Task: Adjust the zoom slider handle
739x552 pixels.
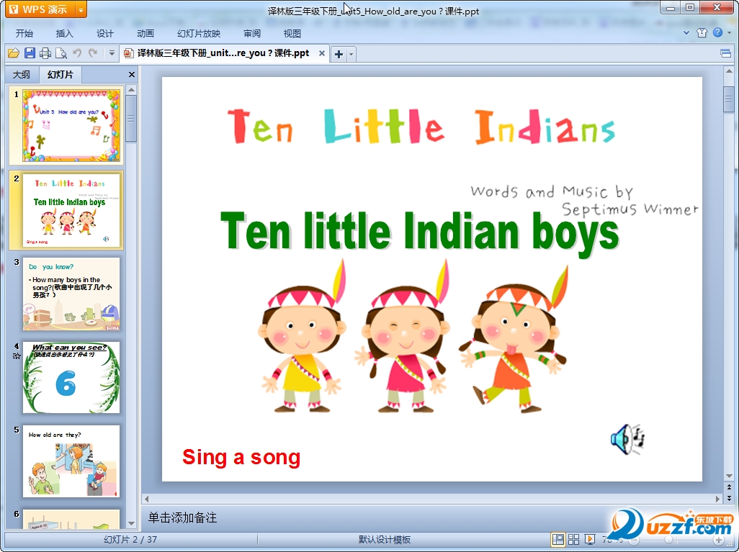Action: [x=668, y=540]
